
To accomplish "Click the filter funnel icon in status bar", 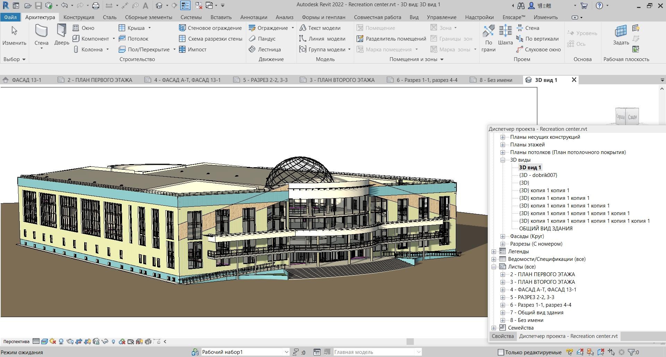I will pos(631,352).
